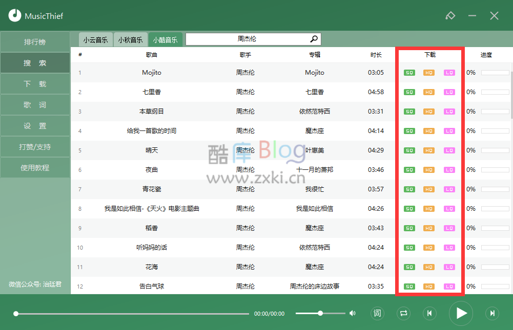This screenshot has height=330, width=513.
Task: Open the lyrics 词 icon
Action: click(x=377, y=313)
